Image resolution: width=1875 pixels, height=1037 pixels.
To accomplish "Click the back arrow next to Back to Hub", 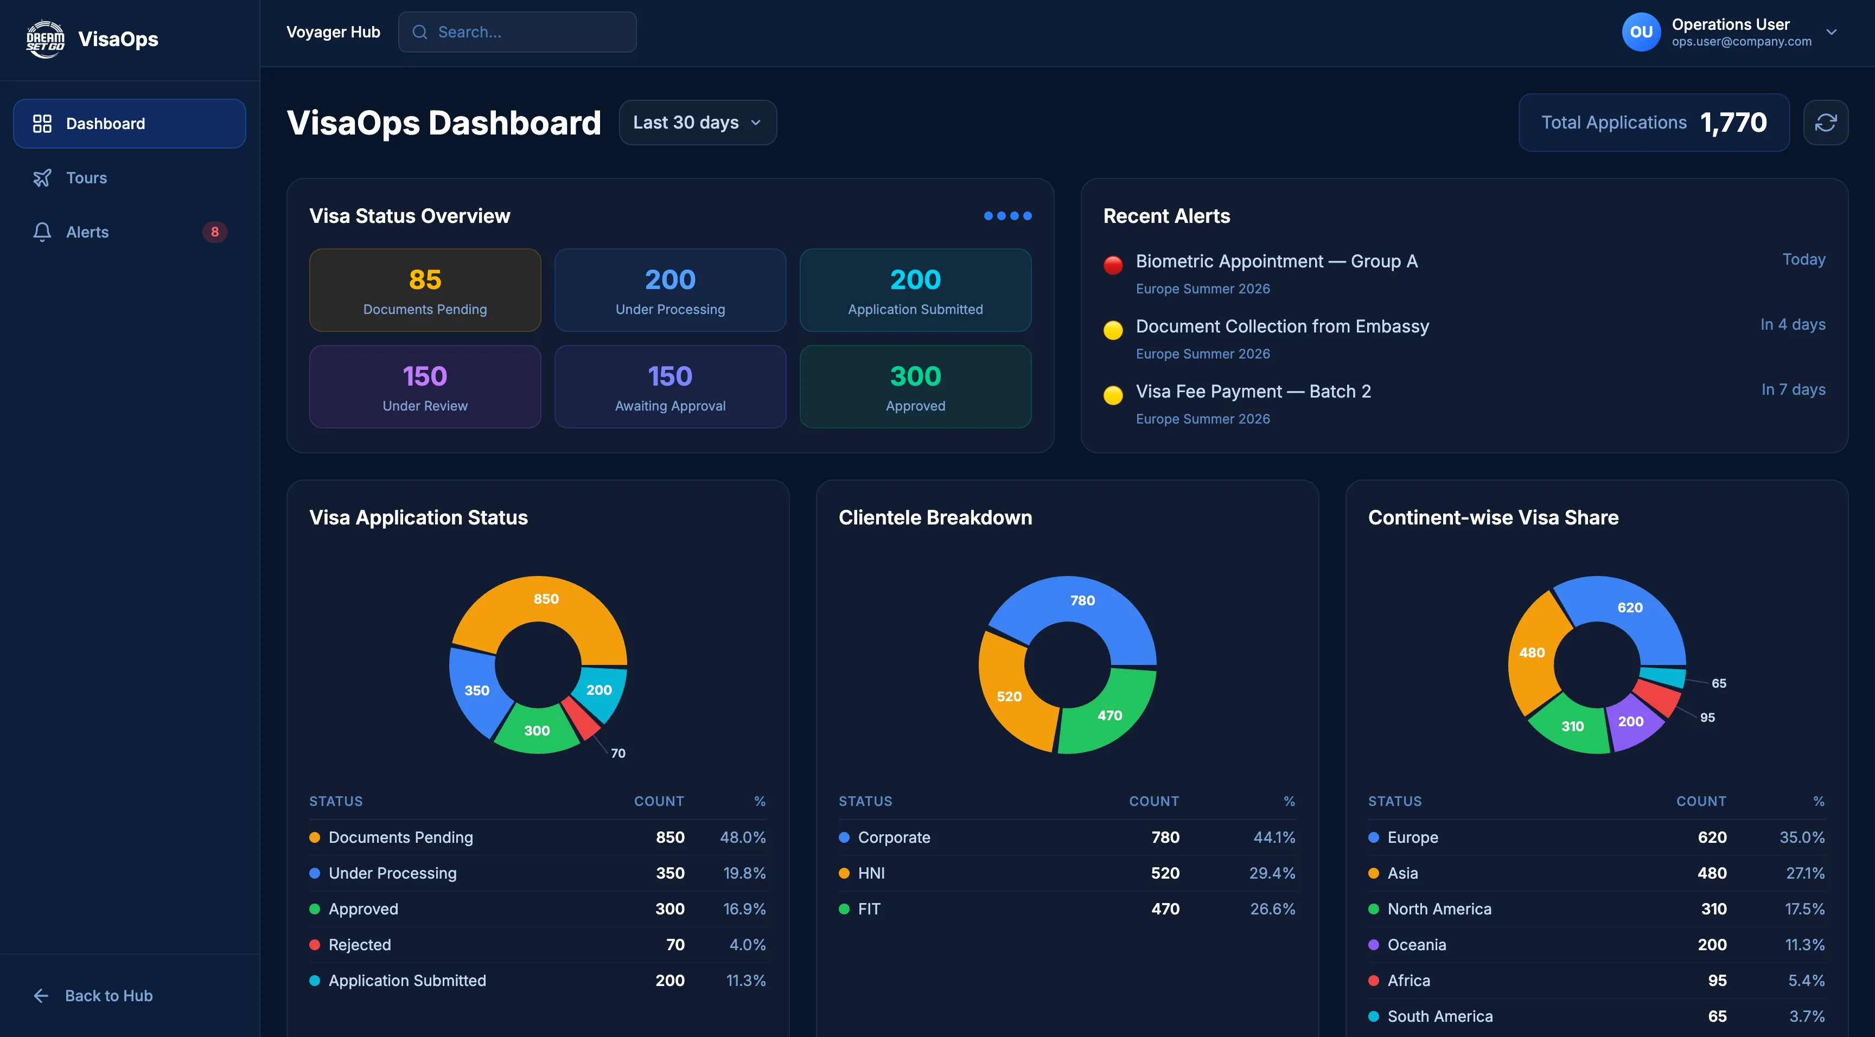I will [41, 996].
